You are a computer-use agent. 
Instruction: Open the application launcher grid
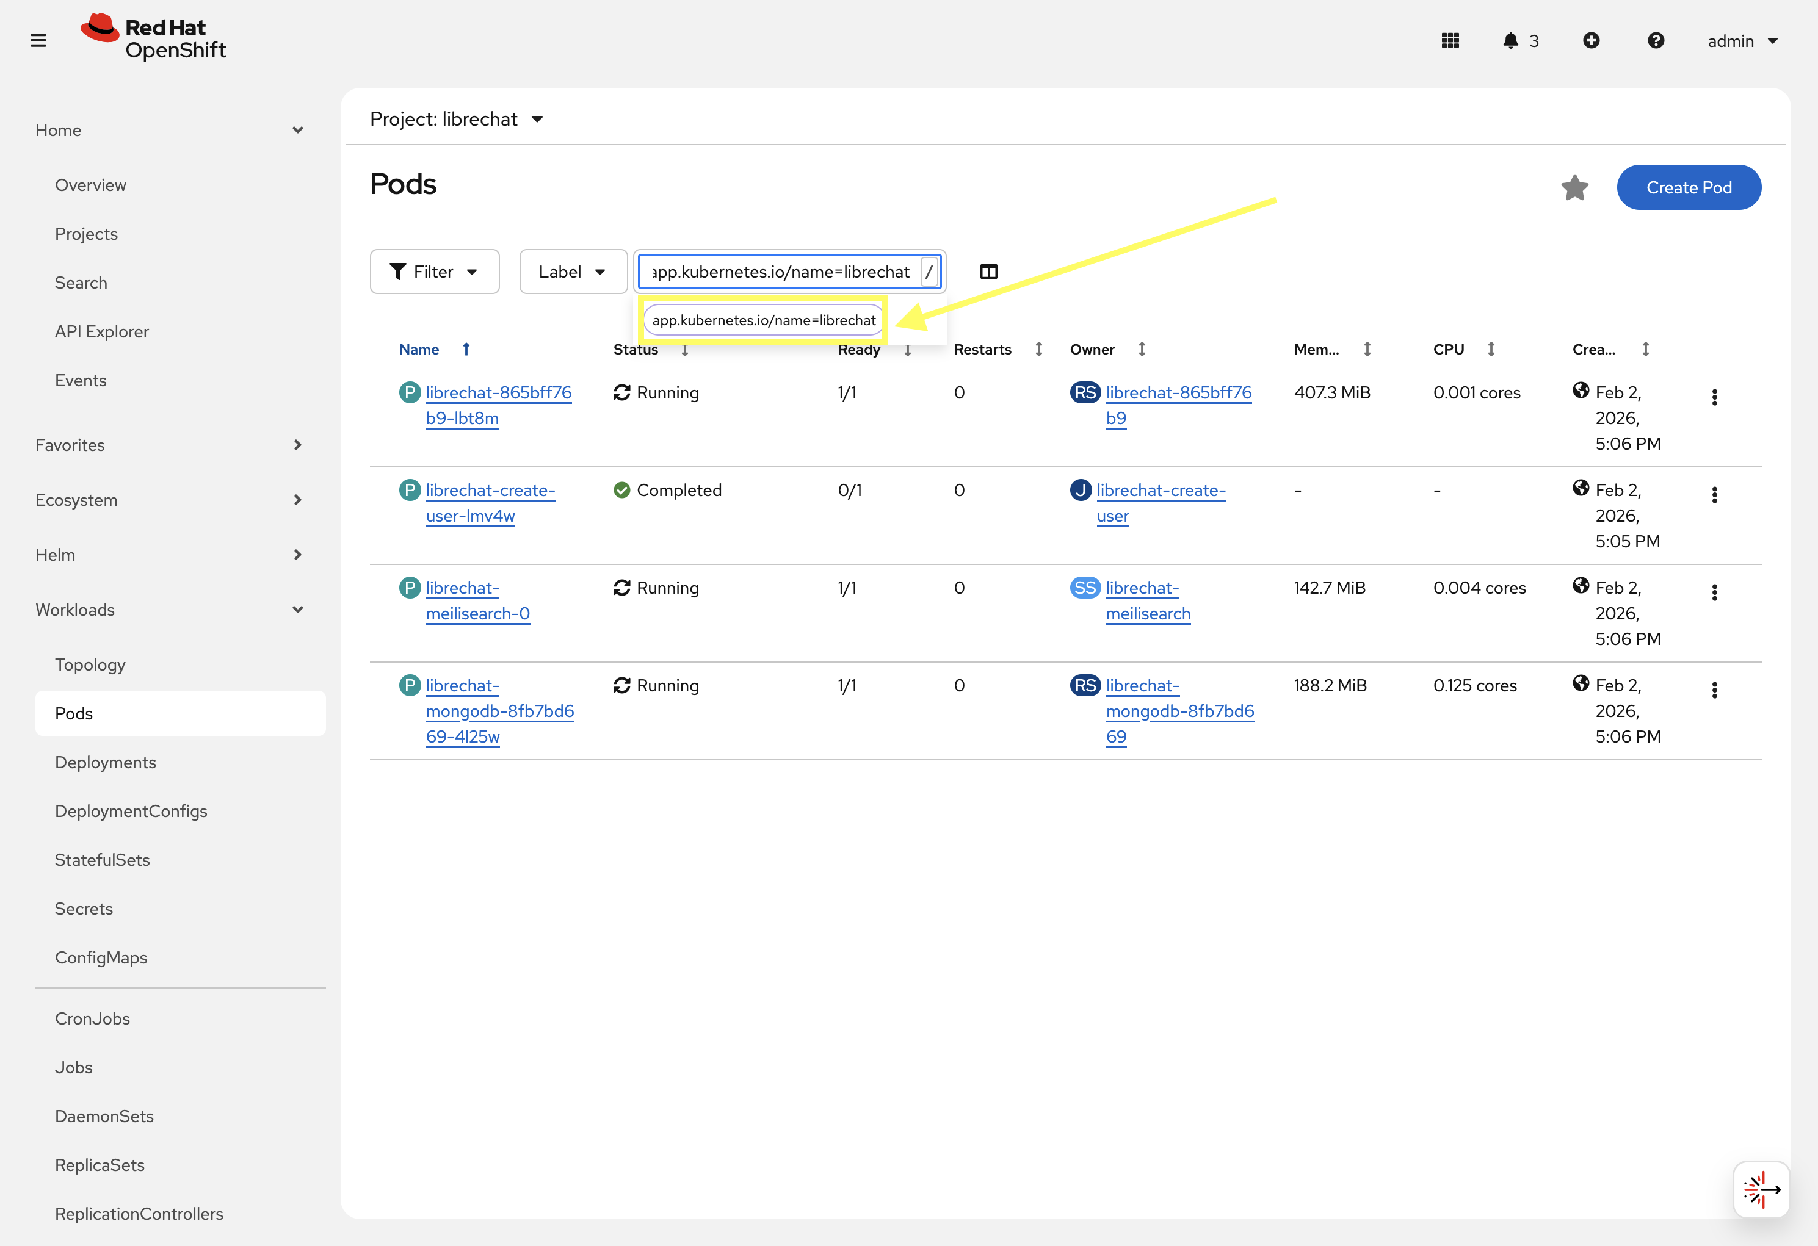click(x=1449, y=40)
